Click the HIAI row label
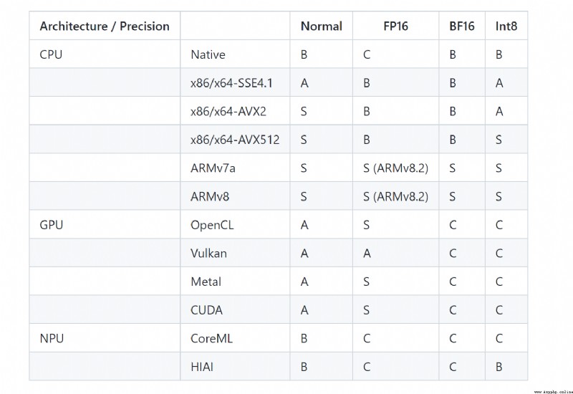The width and height of the screenshot is (573, 394). [x=202, y=367]
